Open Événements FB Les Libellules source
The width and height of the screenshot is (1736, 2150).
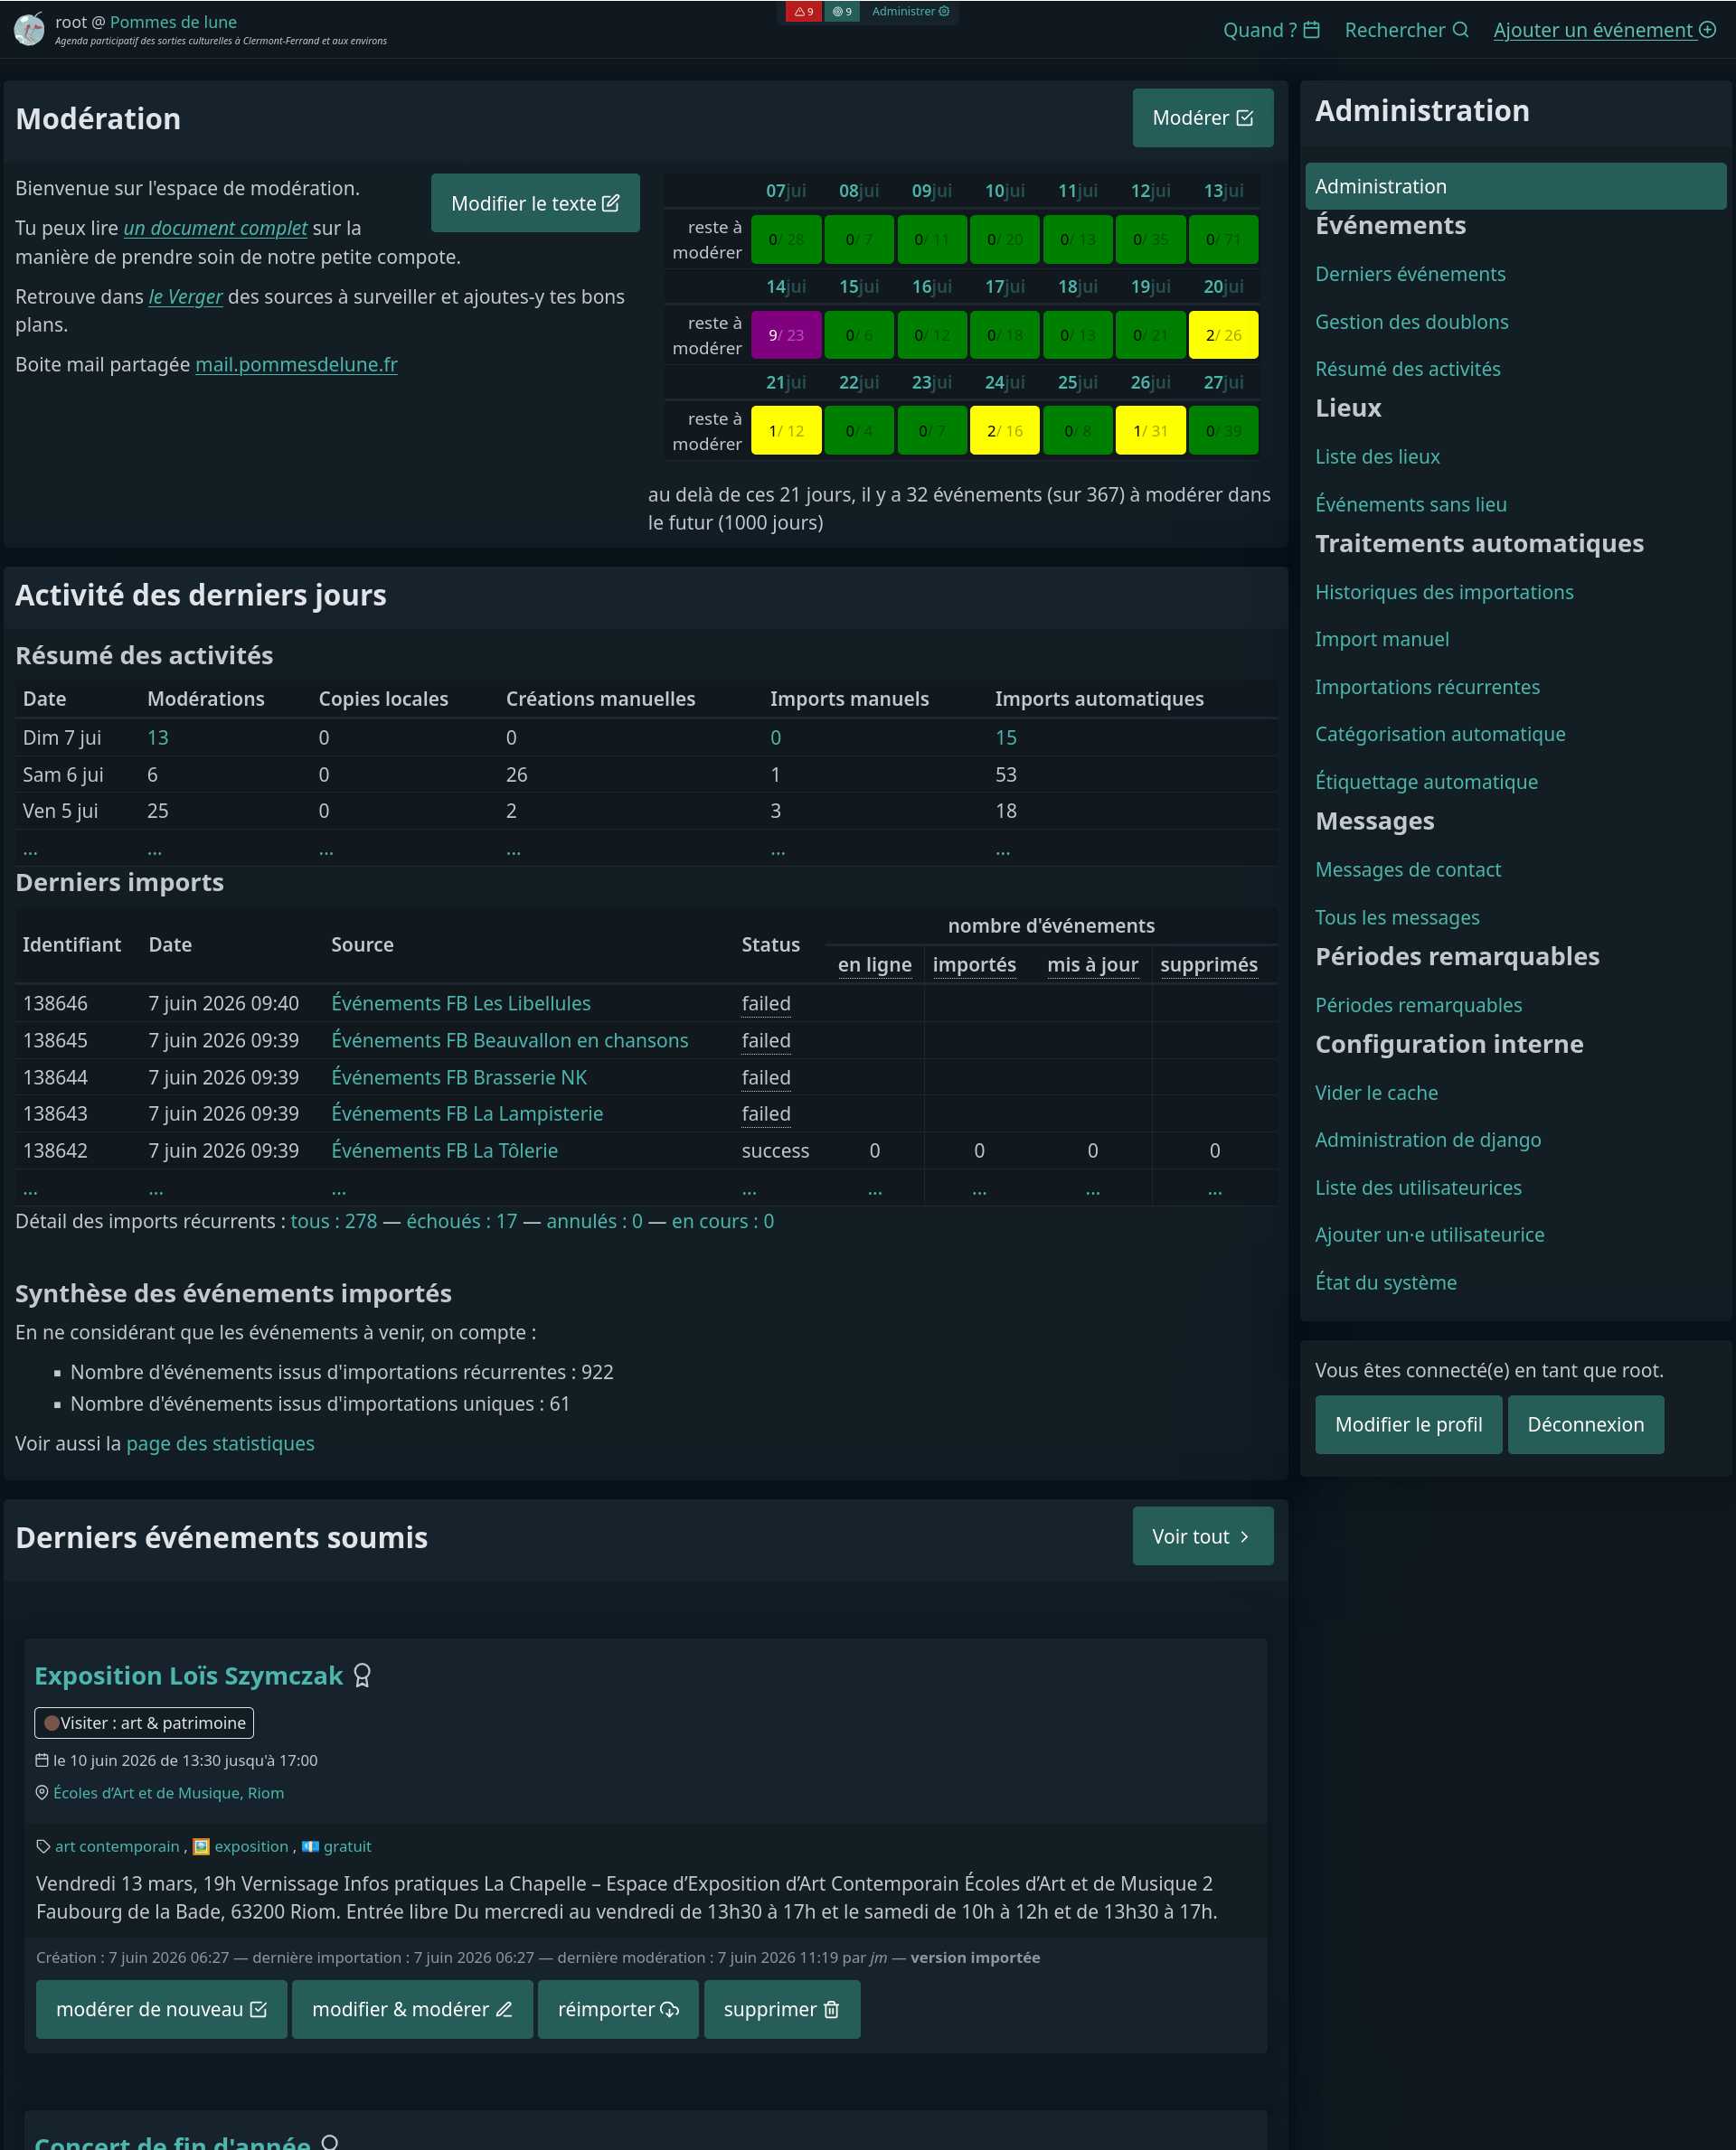pyautogui.click(x=461, y=1003)
